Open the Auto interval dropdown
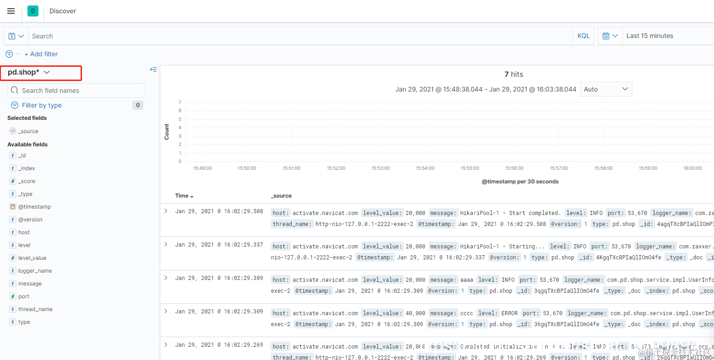The image size is (714, 360). click(606, 89)
